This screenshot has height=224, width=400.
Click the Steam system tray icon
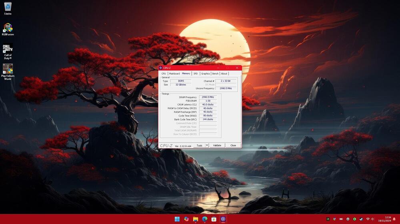(x=361, y=219)
